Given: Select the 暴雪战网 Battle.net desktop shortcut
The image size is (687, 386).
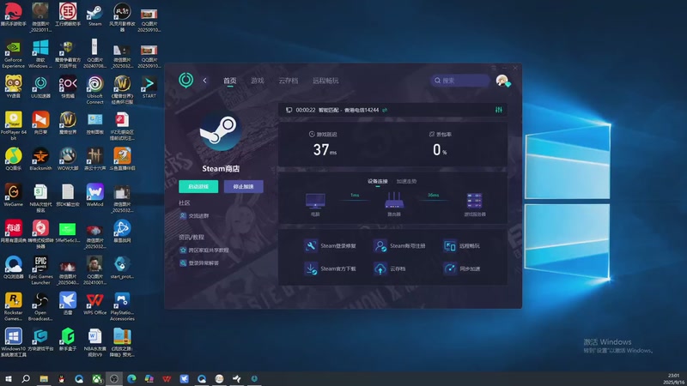Looking at the screenshot, I should click(x=122, y=232).
